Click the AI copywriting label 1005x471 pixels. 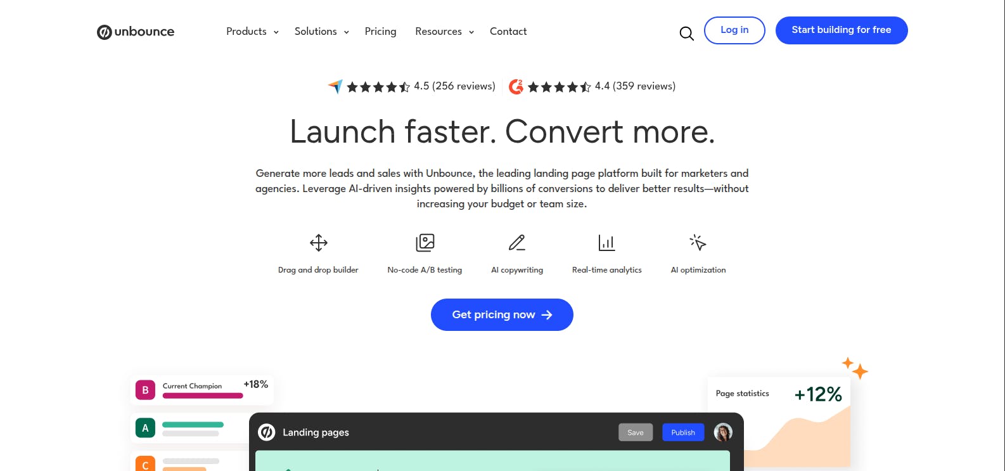(x=517, y=270)
